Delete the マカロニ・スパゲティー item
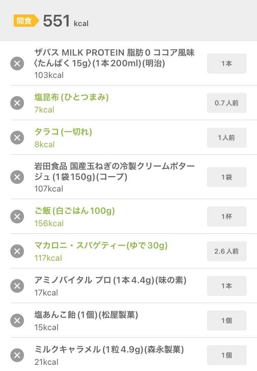The height and width of the screenshot is (371, 257). [17, 251]
